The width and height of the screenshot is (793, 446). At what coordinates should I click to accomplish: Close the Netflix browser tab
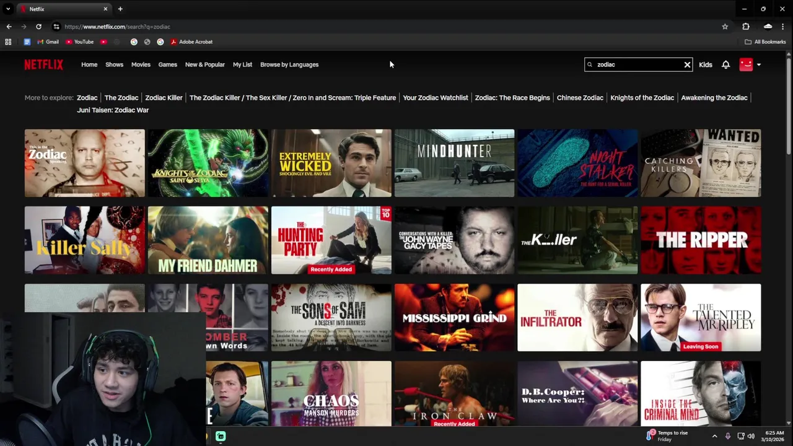coord(105,9)
